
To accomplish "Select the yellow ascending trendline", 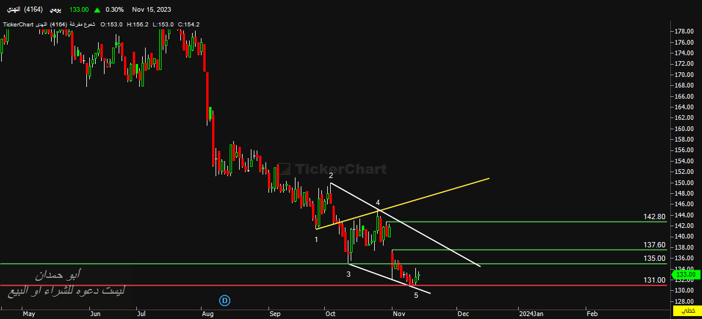I will pyautogui.click(x=402, y=204).
